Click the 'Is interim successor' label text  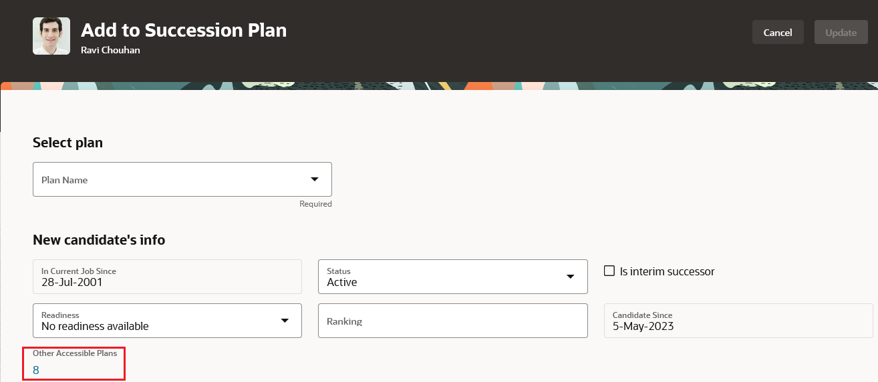(x=668, y=271)
